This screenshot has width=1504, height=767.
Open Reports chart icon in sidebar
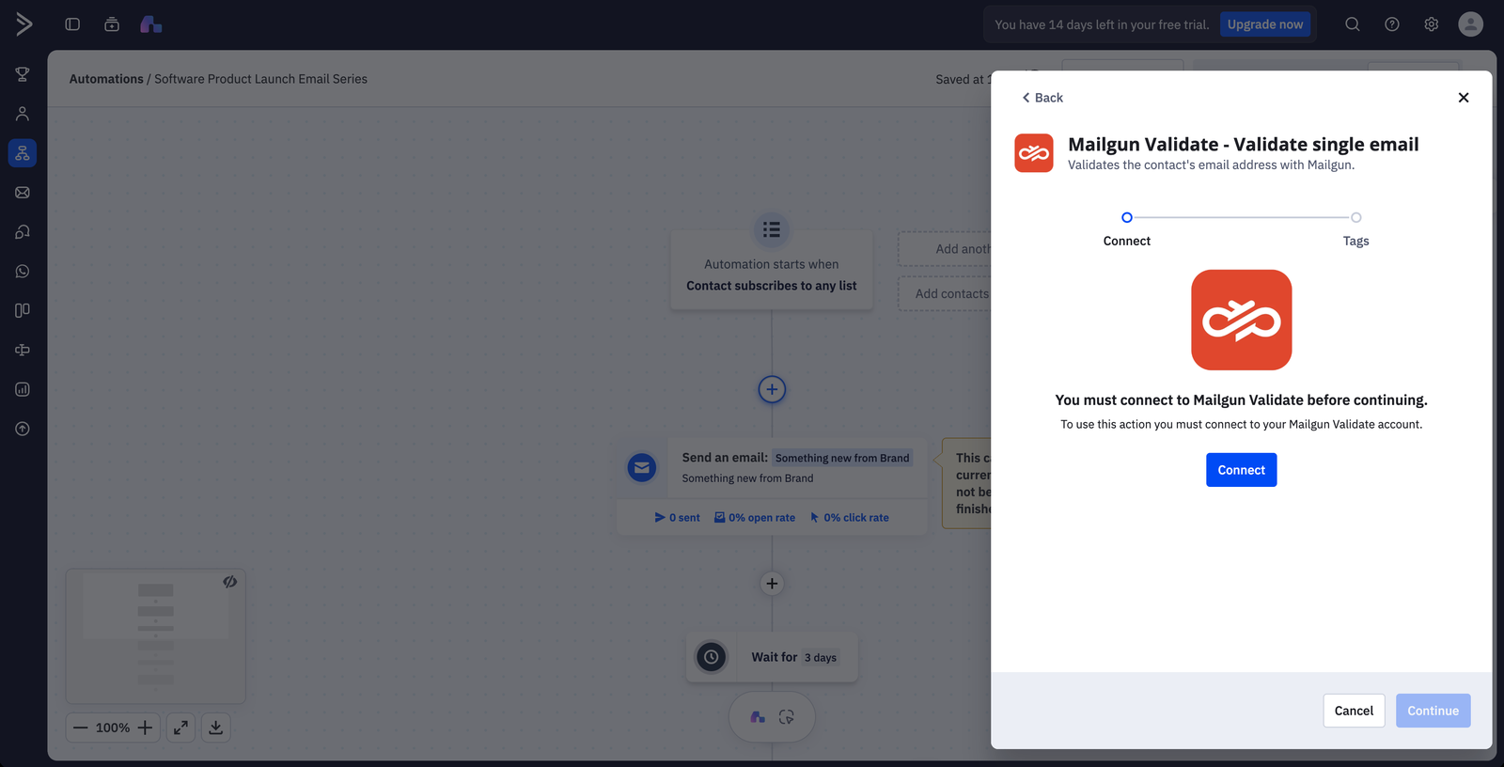23,389
